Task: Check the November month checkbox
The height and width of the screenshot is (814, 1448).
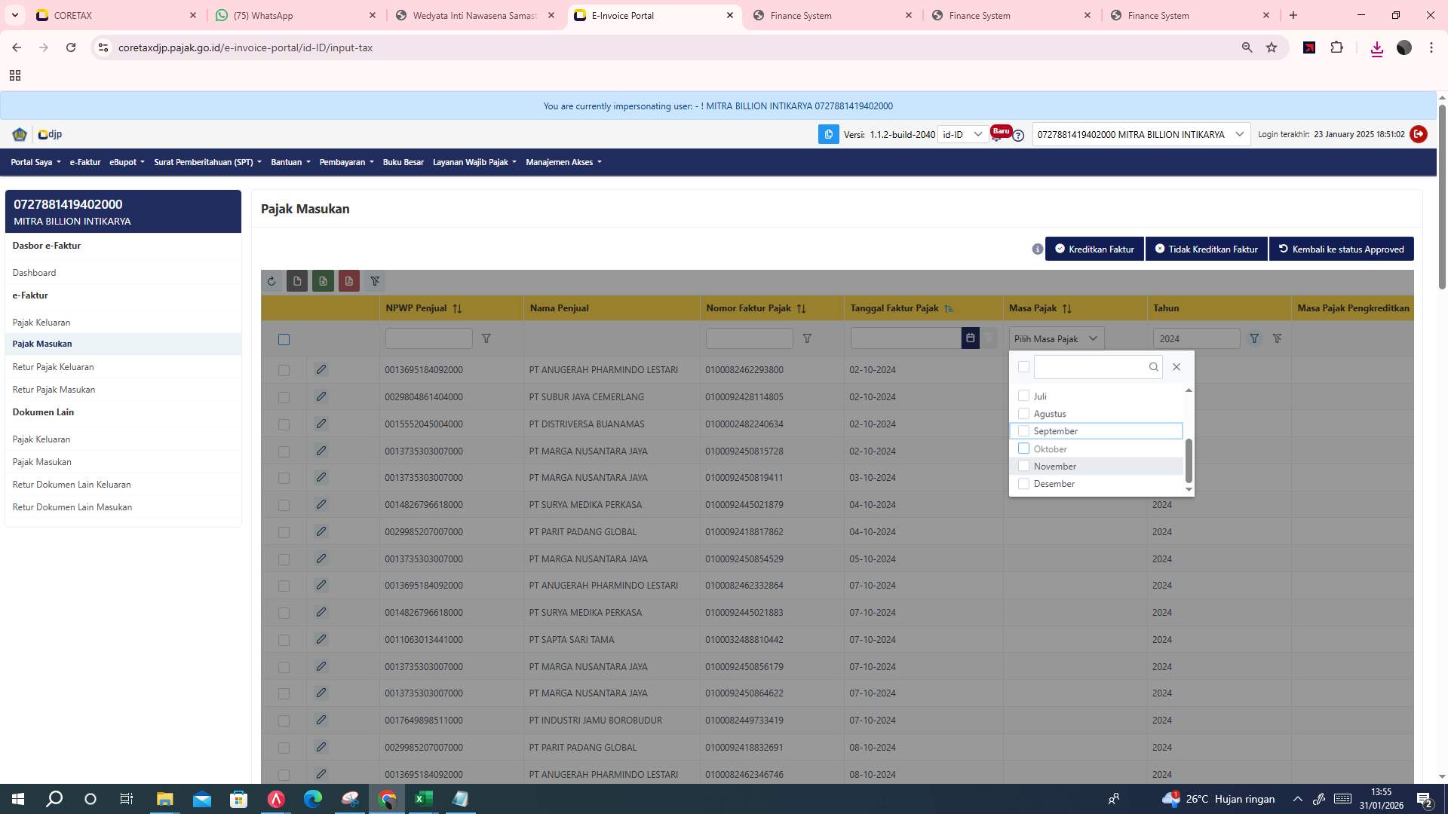Action: (x=1023, y=466)
